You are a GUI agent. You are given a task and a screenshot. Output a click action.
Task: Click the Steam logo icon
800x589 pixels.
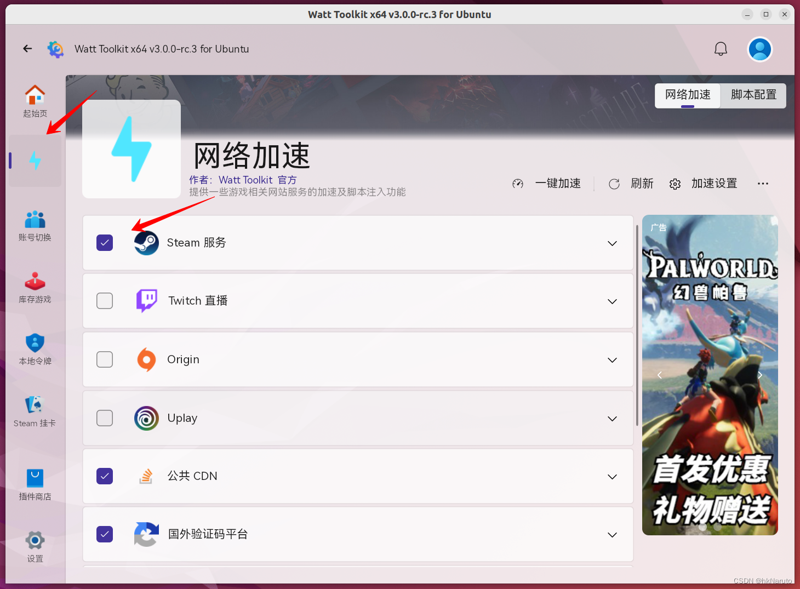pyautogui.click(x=146, y=243)
